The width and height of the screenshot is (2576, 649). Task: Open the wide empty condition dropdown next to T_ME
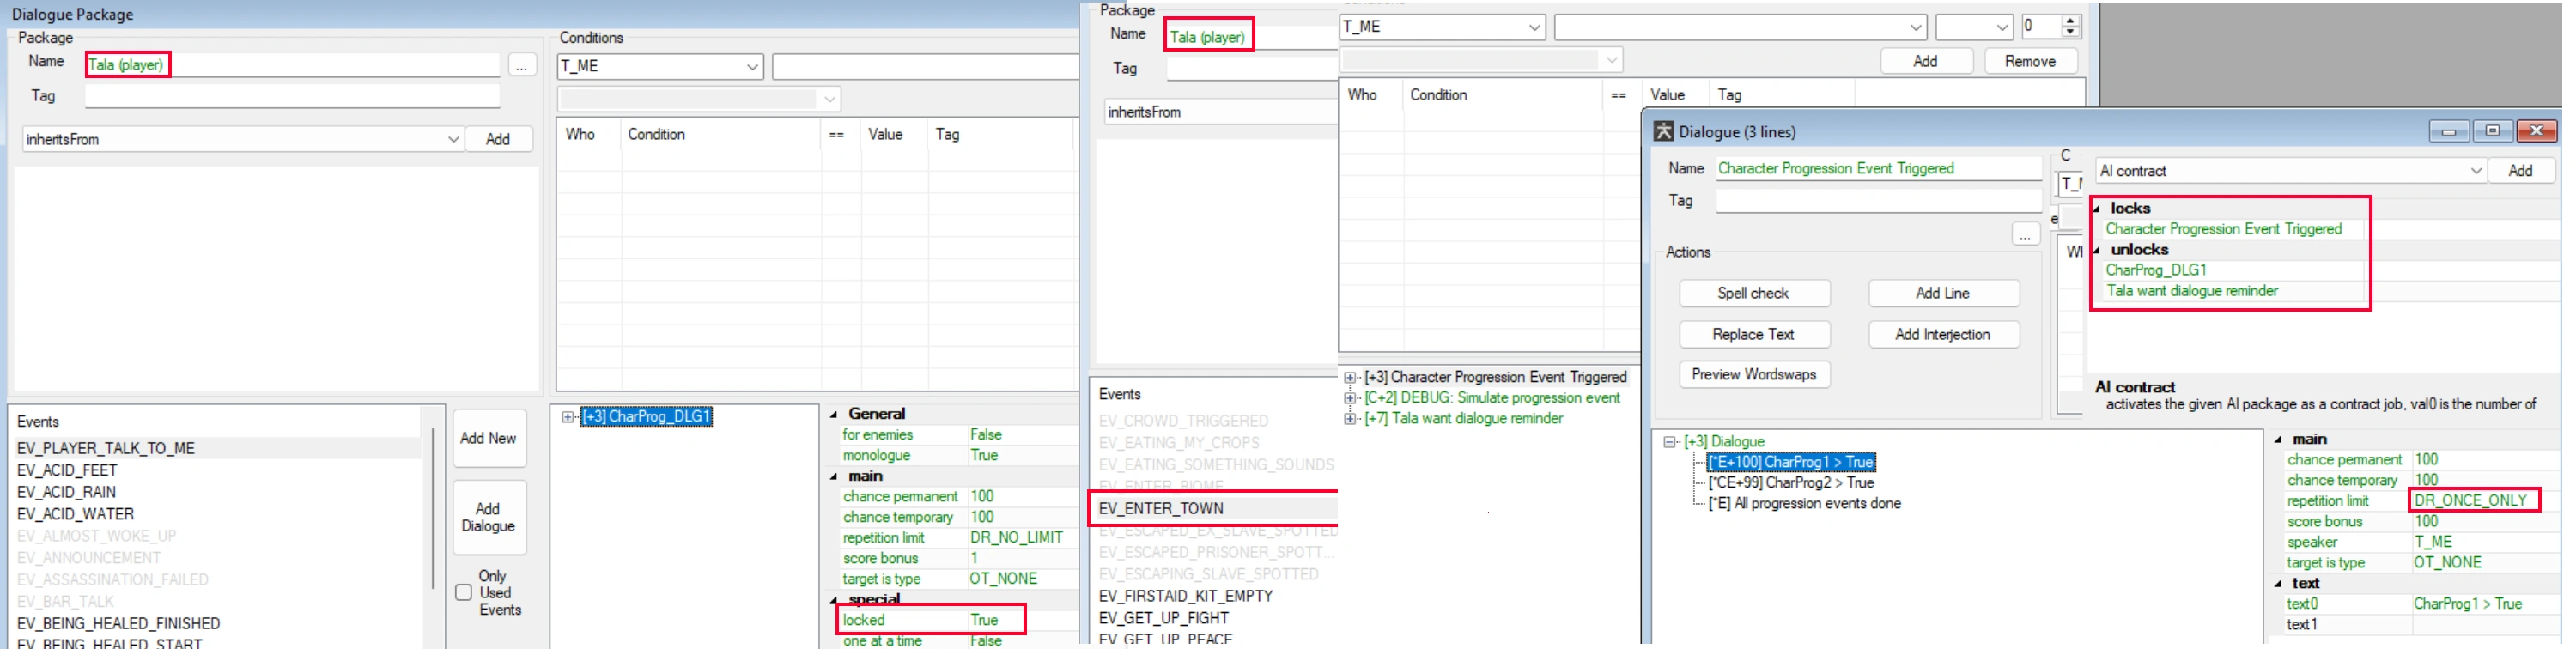coord(1915,27)
